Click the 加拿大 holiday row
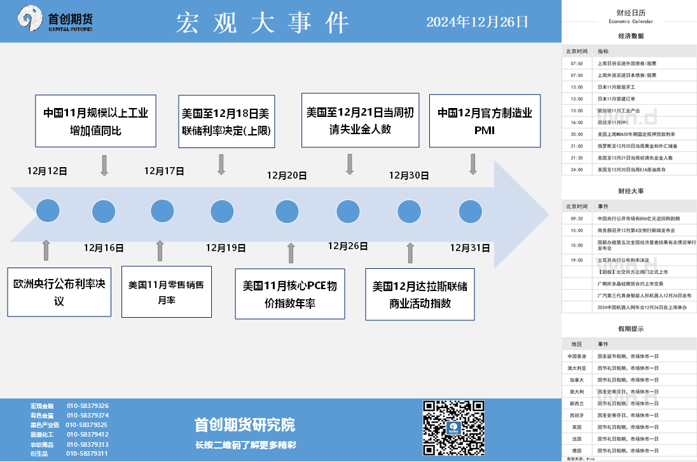 630,380
